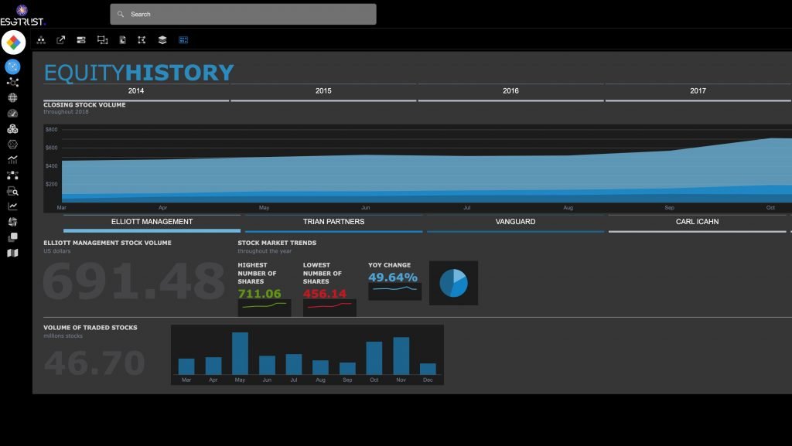This screenshot has width=792, height=446.
Task: Open the trend line chart sidebar icon
Action: pos(12,206)
